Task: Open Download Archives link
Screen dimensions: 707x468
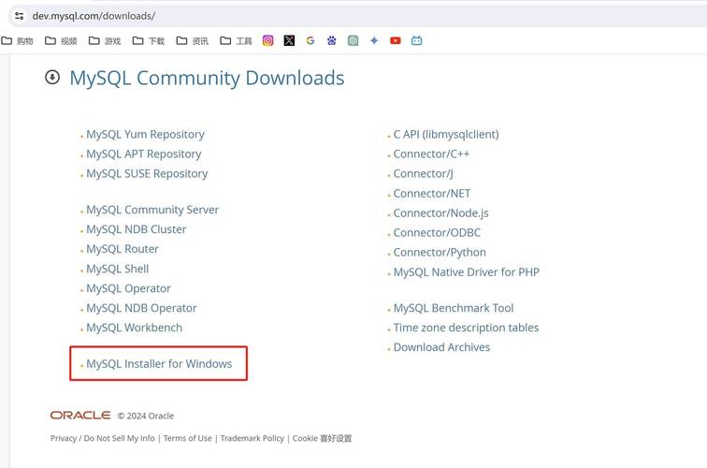Action: coord(441,347)
